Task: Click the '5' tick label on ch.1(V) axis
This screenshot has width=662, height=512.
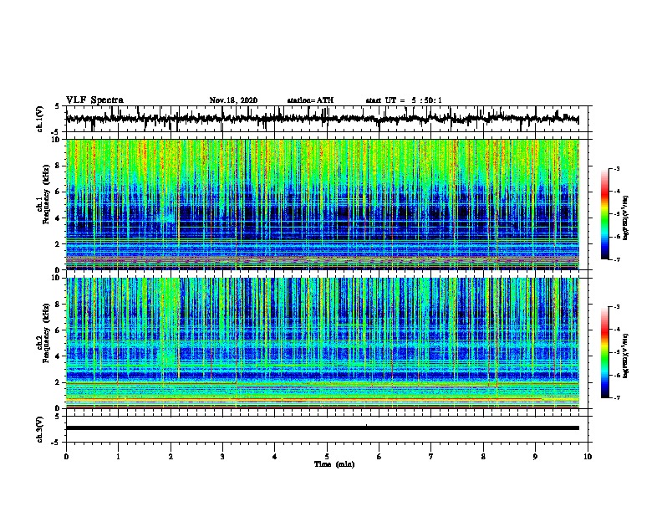Action: pos(57,106)
